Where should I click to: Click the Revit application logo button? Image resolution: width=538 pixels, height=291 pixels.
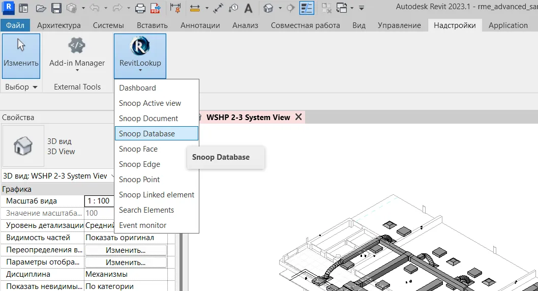[8, 7]
